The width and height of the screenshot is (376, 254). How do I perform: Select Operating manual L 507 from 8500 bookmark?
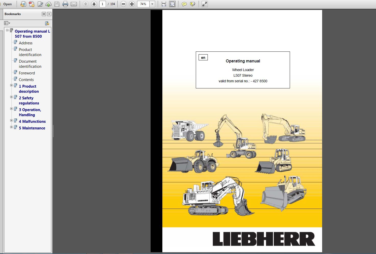pos(32,34)
